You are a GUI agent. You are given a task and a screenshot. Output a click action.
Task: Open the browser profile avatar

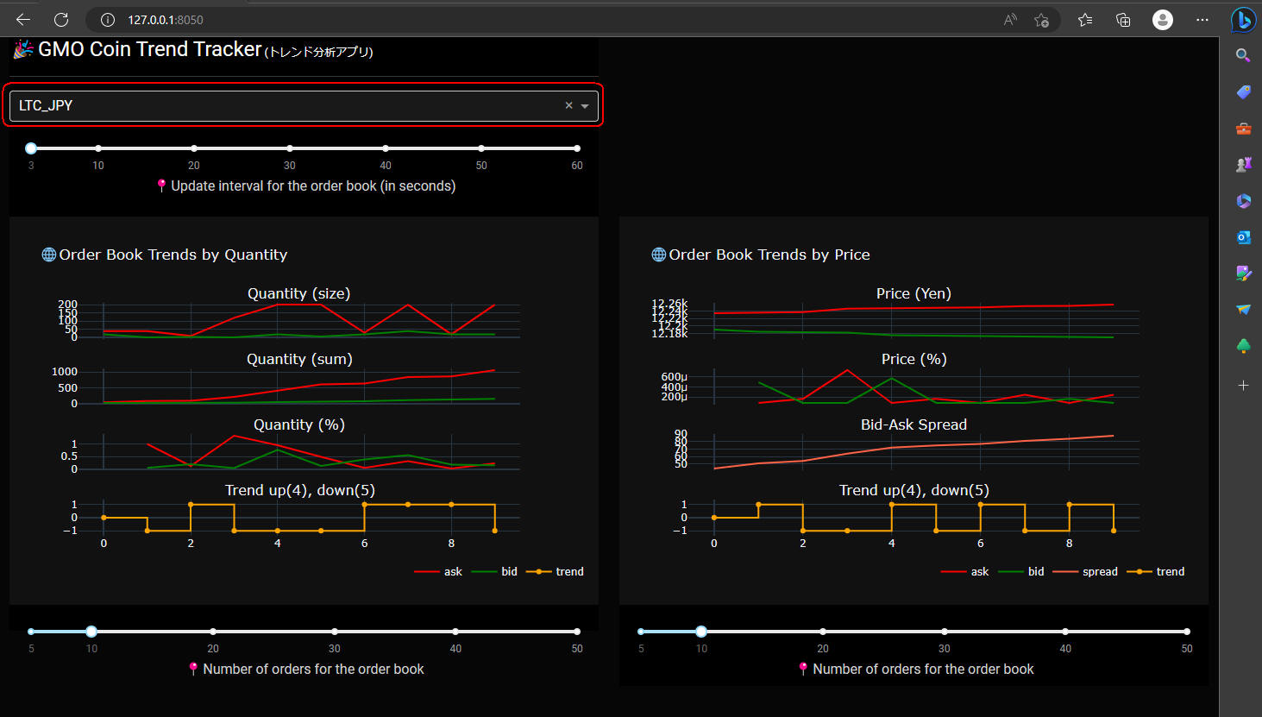1163,20
